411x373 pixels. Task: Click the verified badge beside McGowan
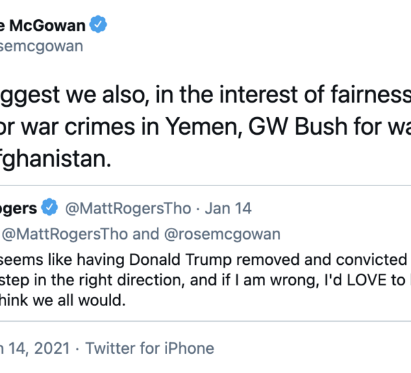point(100,26)
